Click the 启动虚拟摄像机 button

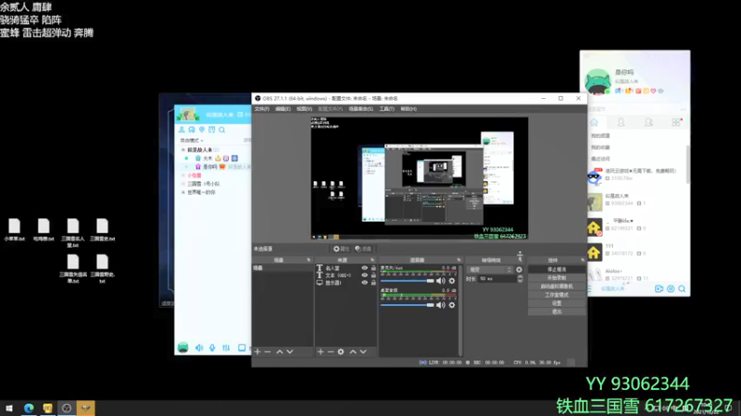[x=557, y=287]
